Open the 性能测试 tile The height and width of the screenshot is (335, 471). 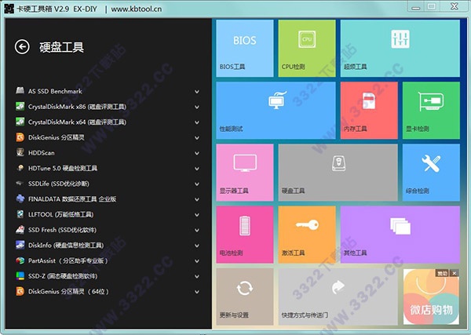click(x=276, y=110)
